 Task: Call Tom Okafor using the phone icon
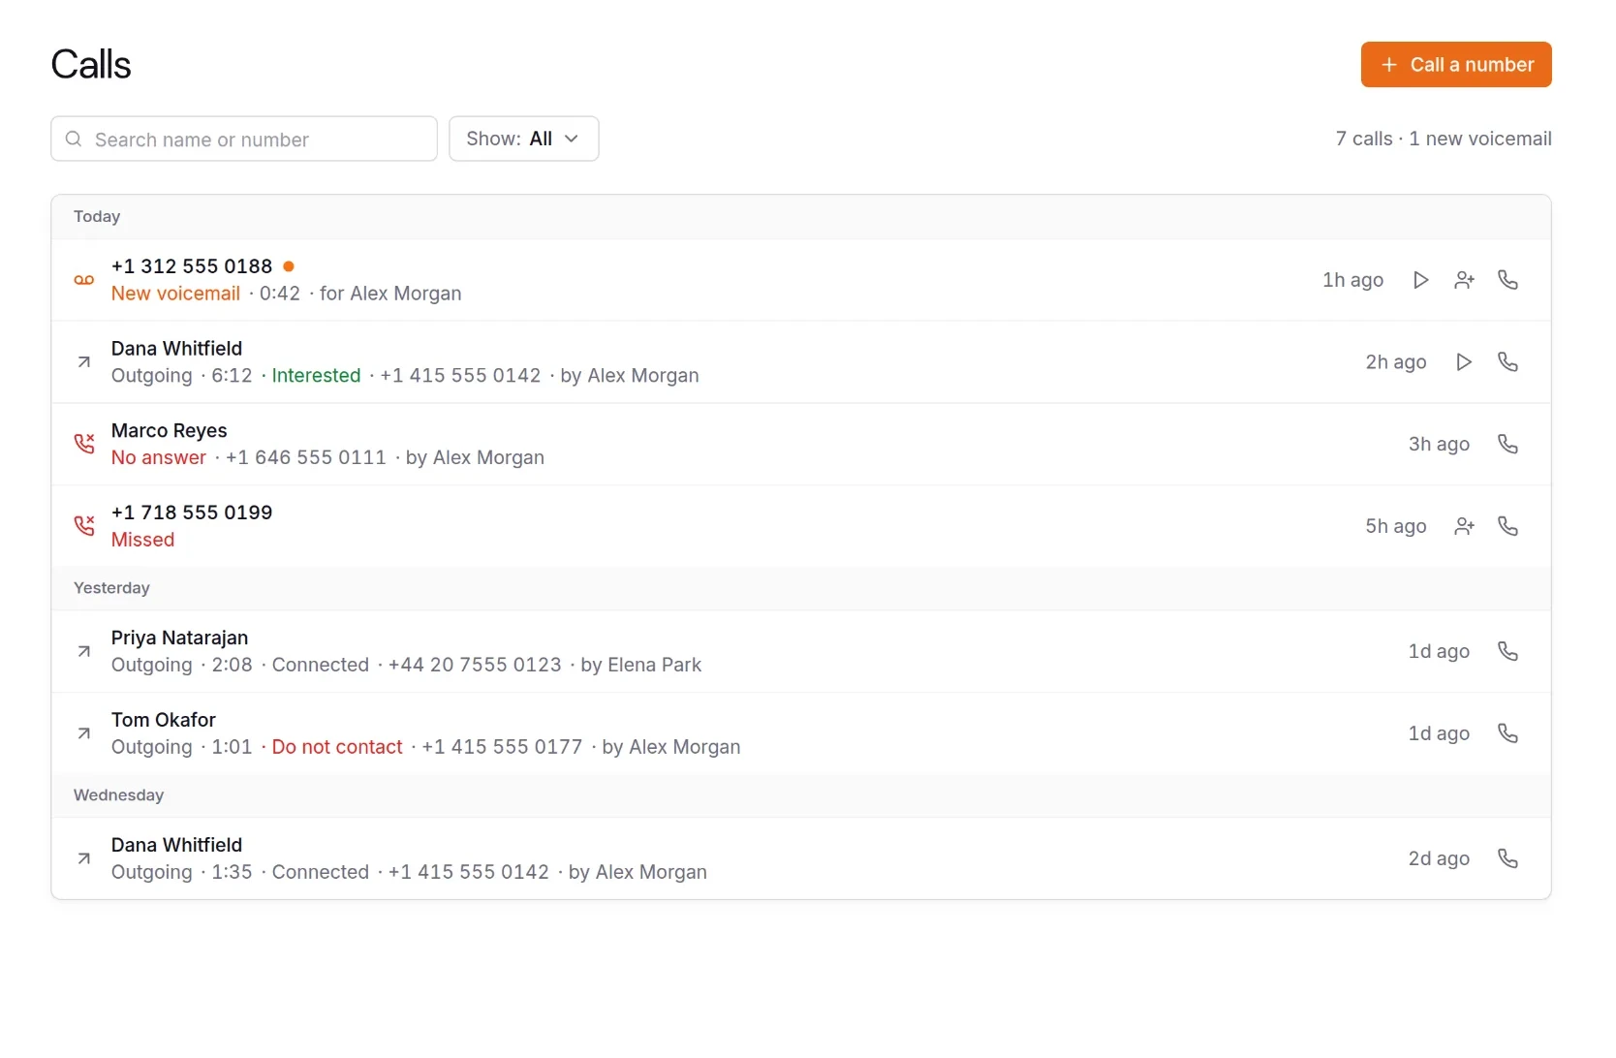(1507, 733)
